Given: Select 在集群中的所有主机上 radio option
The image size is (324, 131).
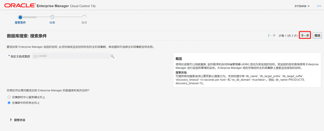Looking at the screenshot, I should pyautogui.click(x=9, y=103).
